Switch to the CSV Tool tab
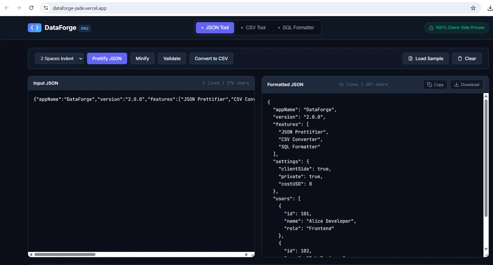 click(x=253, y=28)
